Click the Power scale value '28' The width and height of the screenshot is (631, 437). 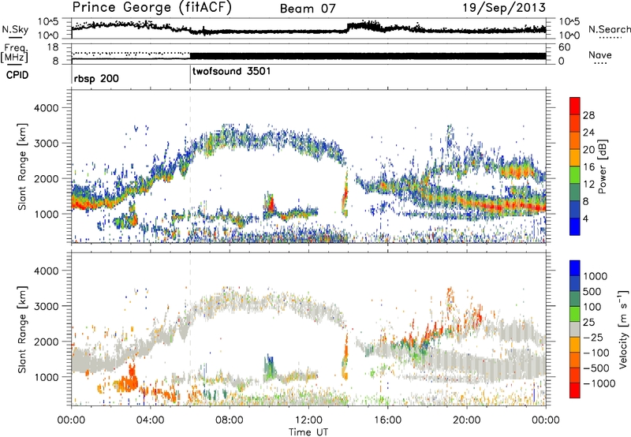588,115
